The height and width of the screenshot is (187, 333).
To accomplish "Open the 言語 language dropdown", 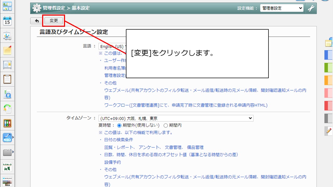I will pyautogui.click(x=112, y=46).
